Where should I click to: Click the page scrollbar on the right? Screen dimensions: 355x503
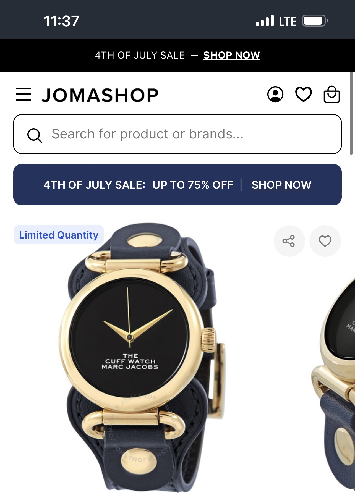(x=351, y=113)
